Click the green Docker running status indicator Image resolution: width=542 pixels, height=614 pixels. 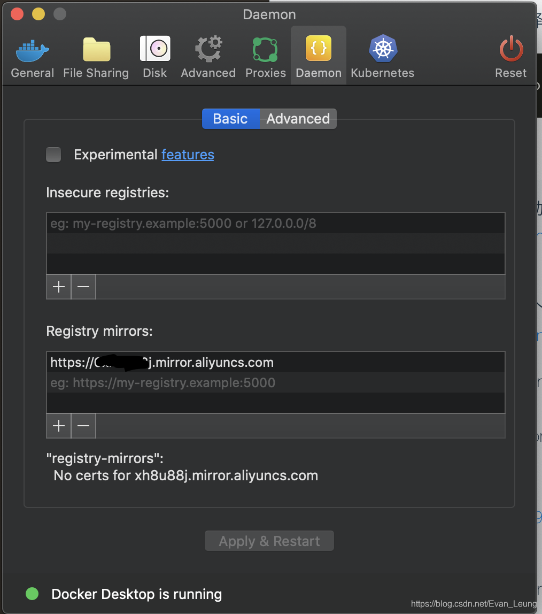32,594
